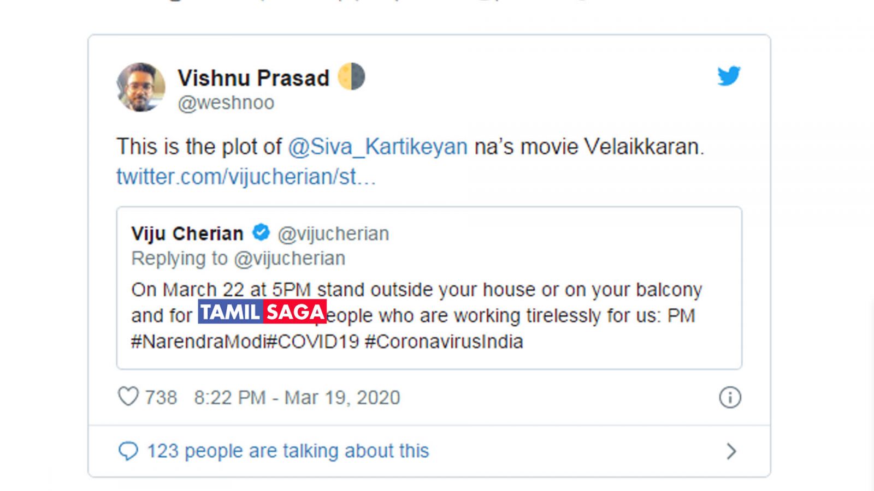Click the @vijucherian handle beside the verified badge

(333, 233)
